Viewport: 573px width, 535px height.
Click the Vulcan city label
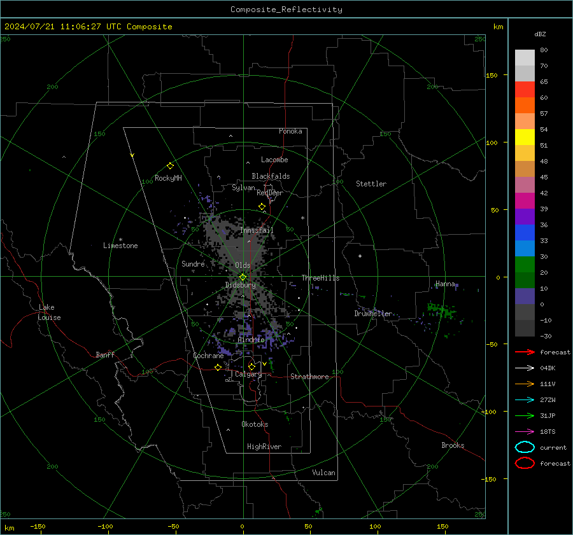(x=323, y=473)
